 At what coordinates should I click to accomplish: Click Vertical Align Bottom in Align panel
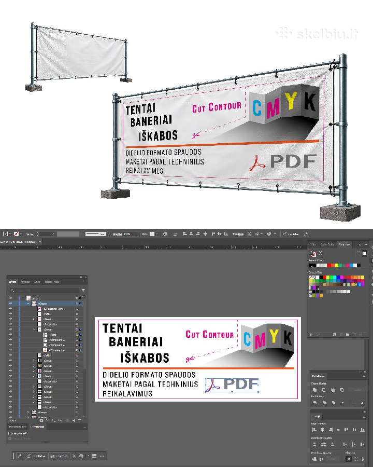pyautogui.click(x=362, y=430)
